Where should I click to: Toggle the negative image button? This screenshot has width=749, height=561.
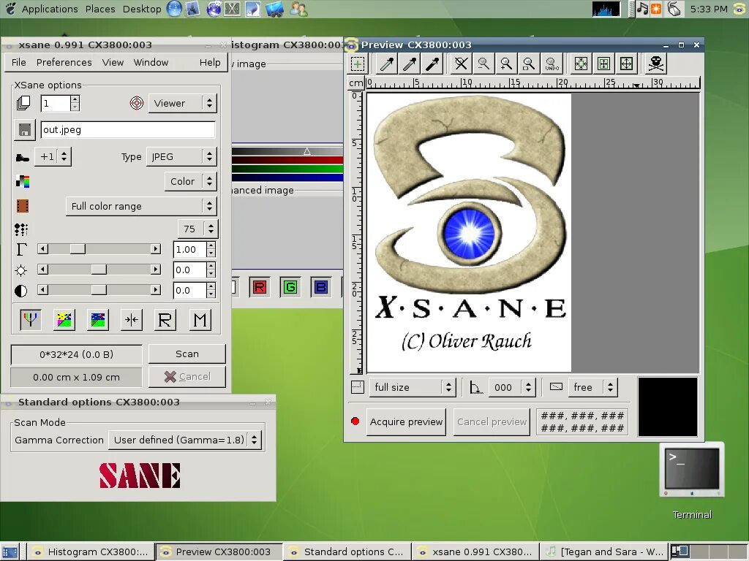tap(64, 320)
